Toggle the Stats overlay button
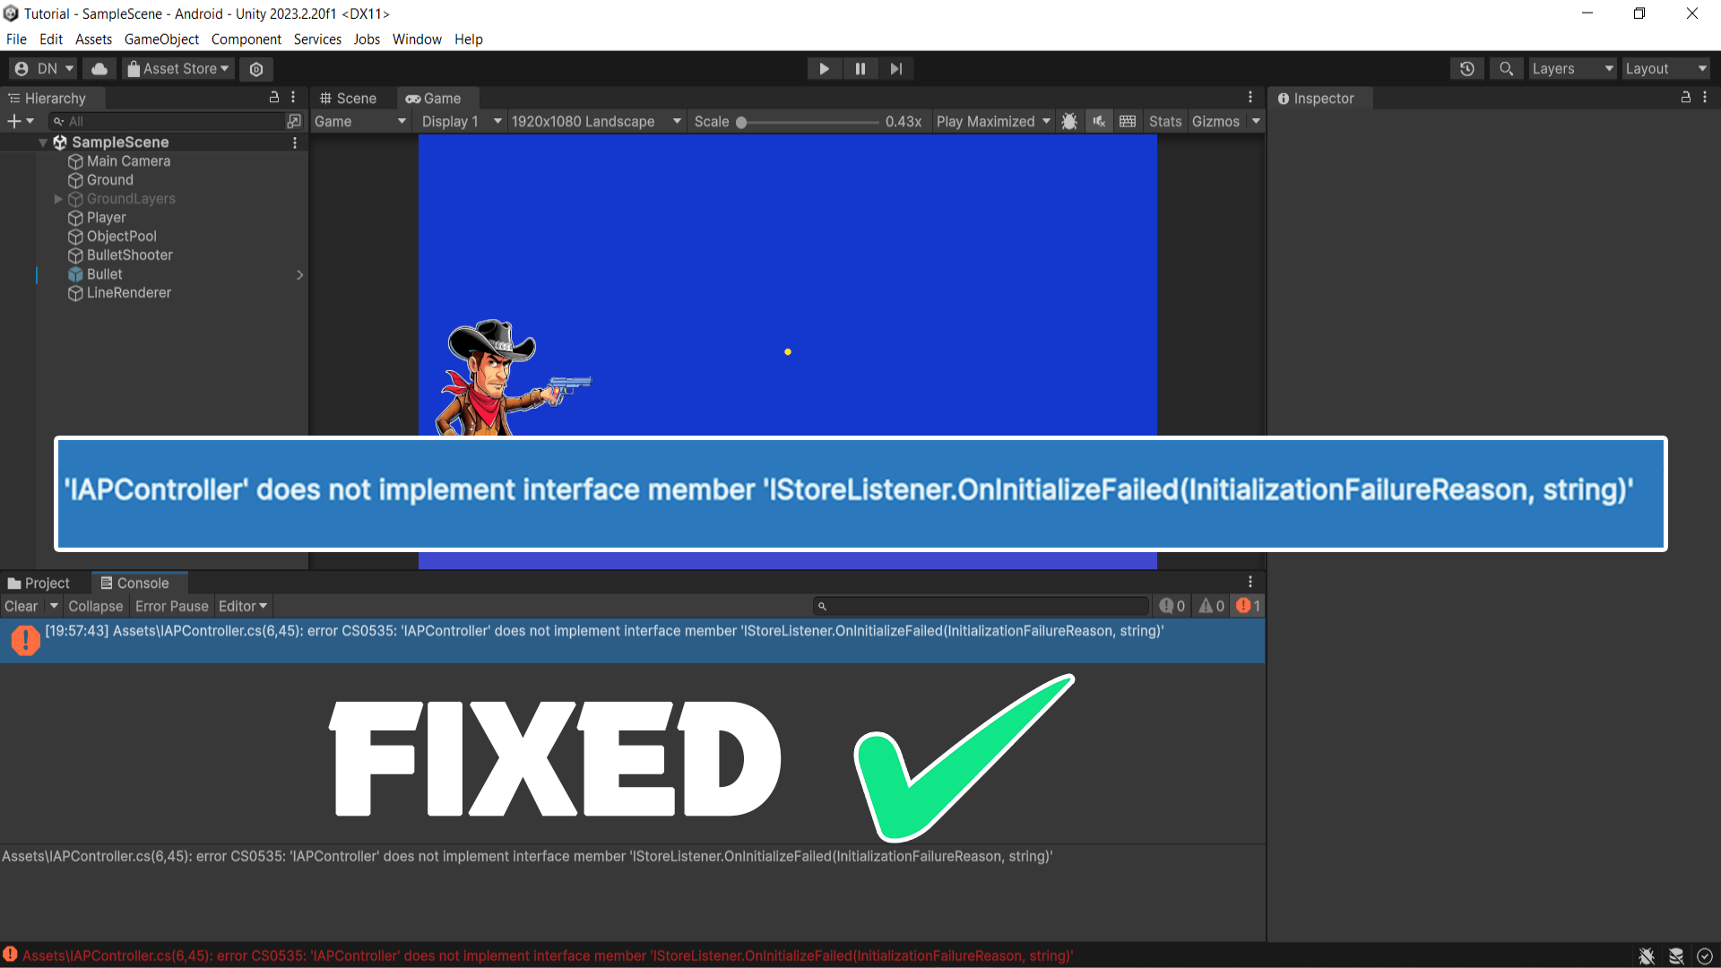 tap(1165, 122)
